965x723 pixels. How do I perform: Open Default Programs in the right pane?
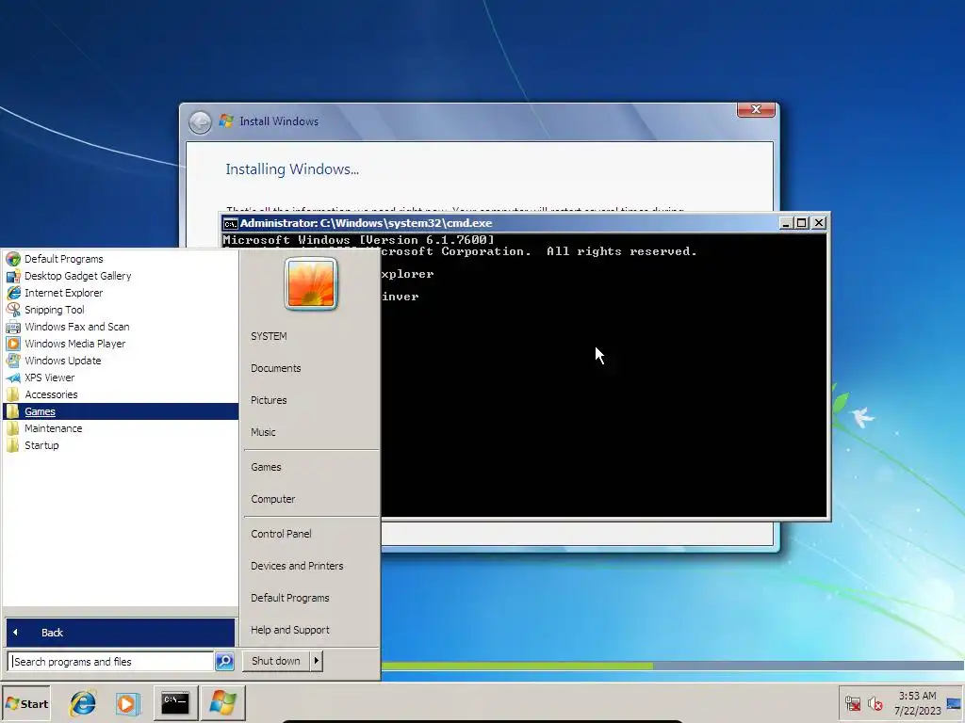pyautogui.click(x=290, y=598)
